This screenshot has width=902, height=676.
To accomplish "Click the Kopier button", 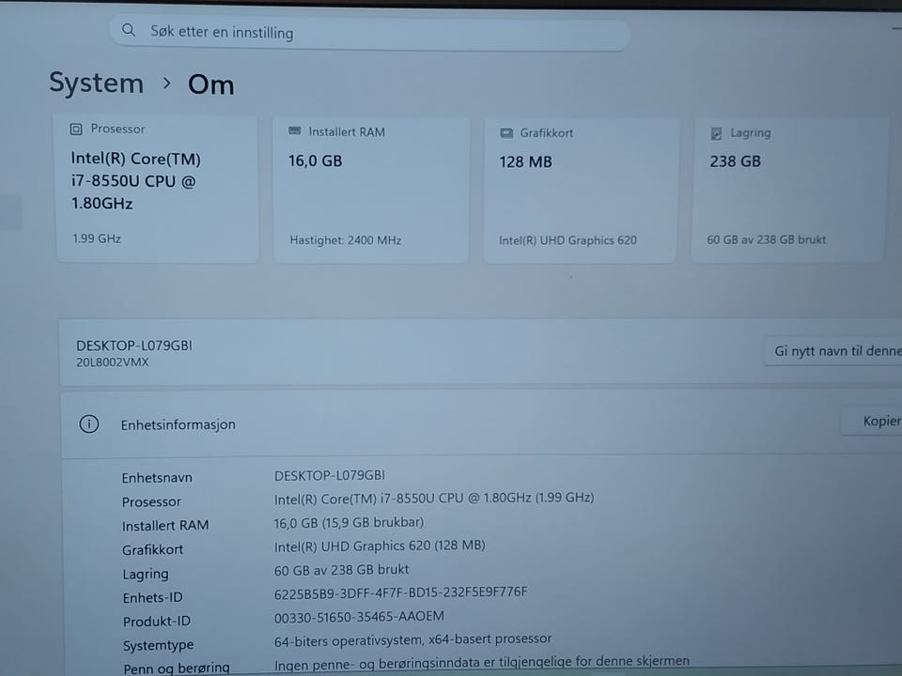I will point(872,421).
